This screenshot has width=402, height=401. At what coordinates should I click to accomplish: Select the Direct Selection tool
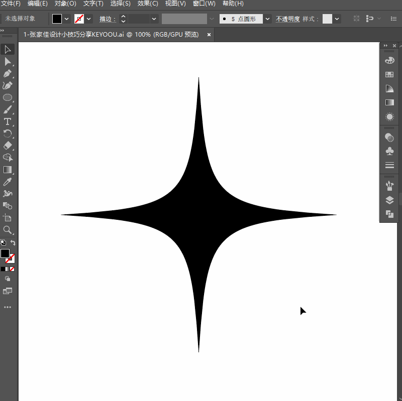[8, 62]
